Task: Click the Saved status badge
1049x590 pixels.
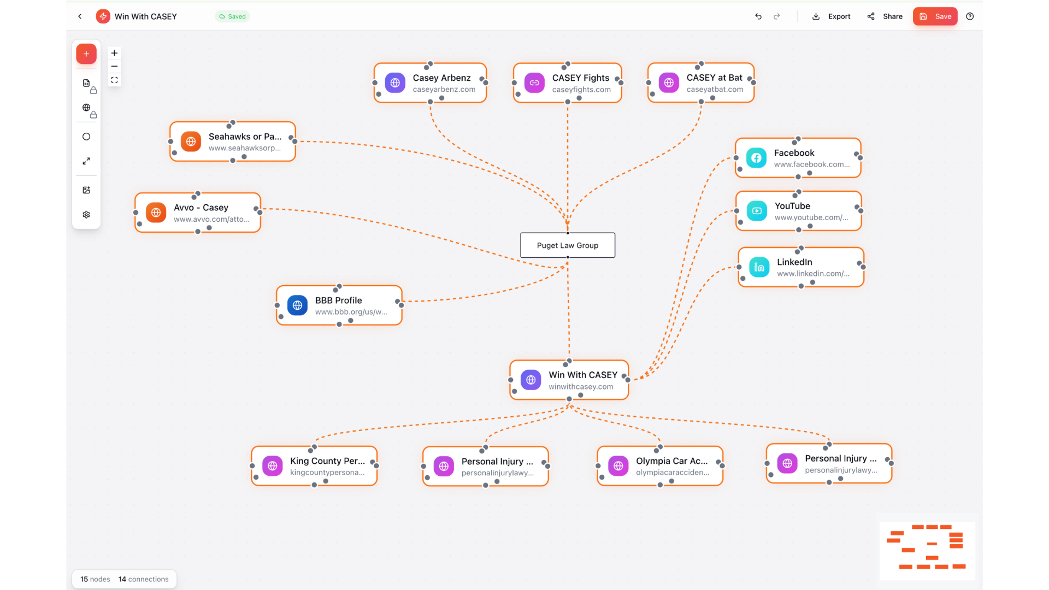Action: click(x=232, y=16)
